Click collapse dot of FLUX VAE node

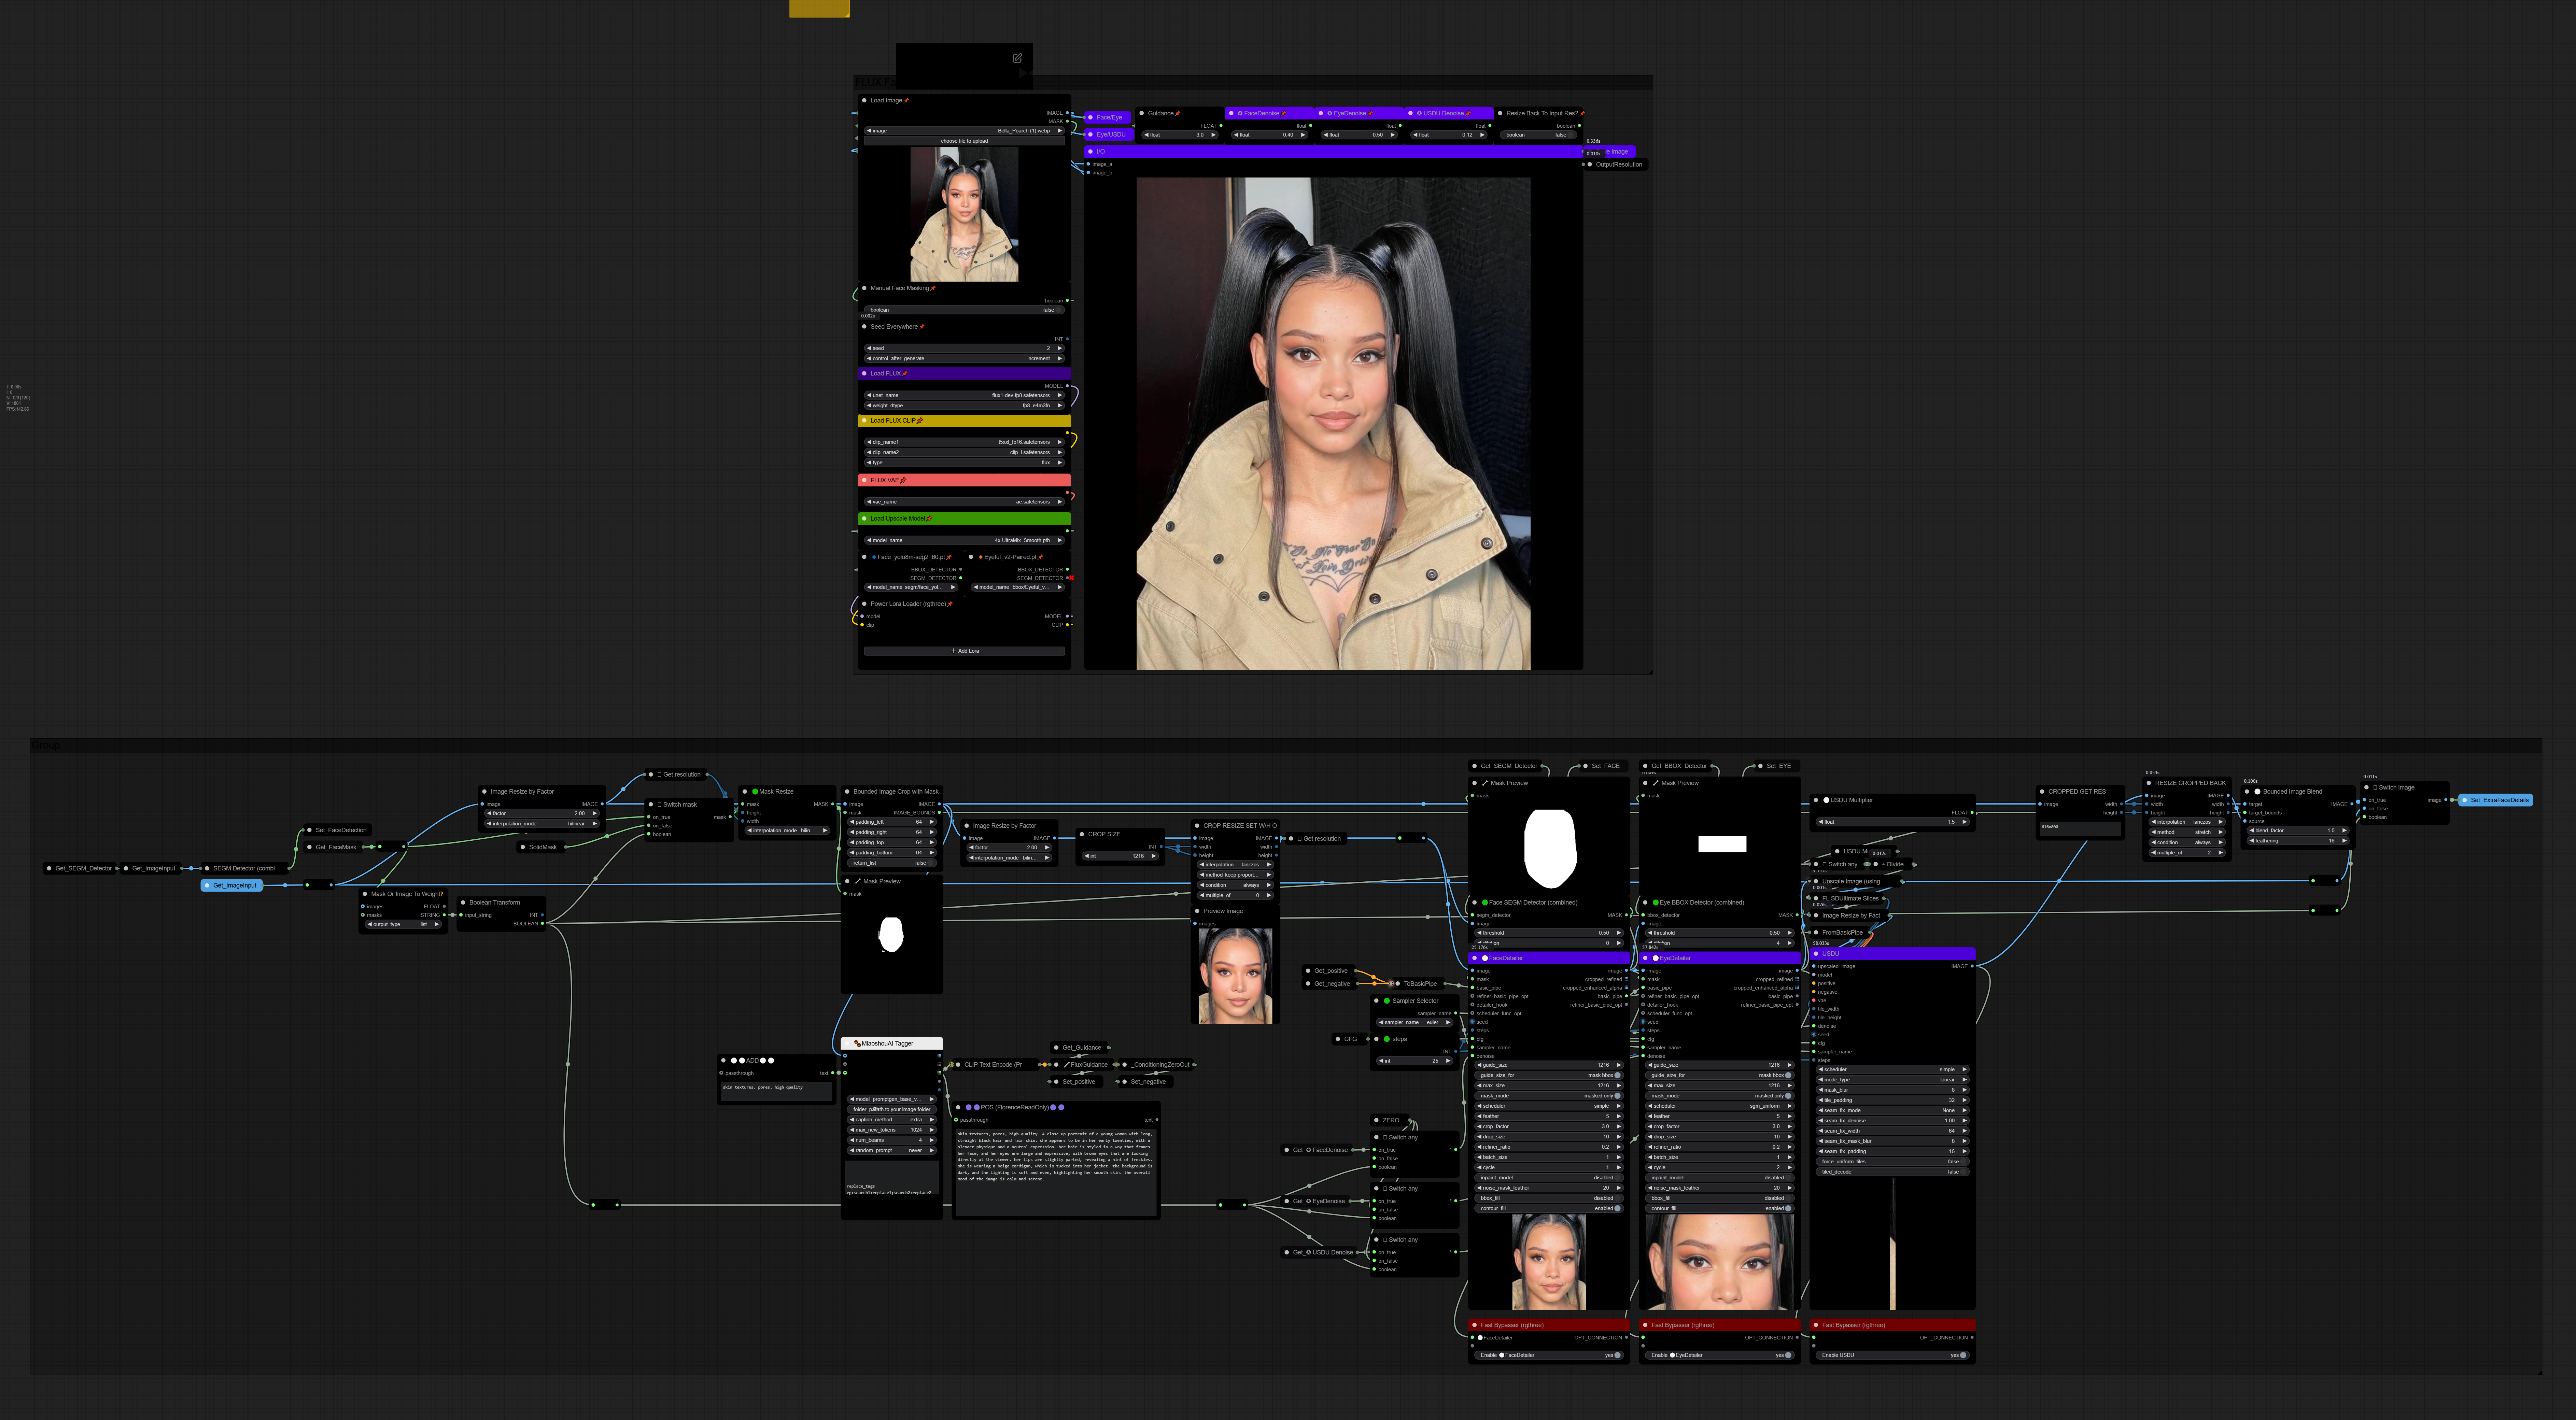click(864, 480)
